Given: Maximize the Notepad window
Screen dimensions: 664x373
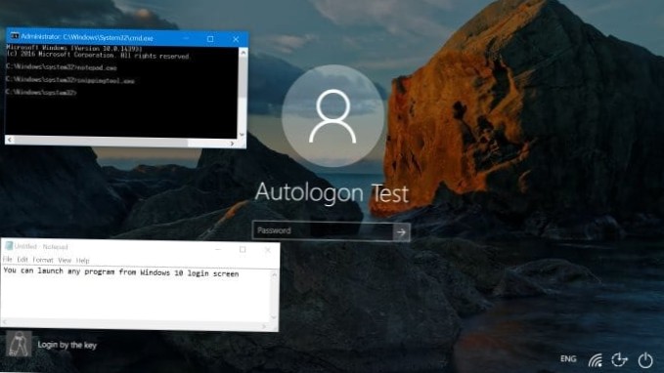Looking at the screenshot, I should 243,250.
